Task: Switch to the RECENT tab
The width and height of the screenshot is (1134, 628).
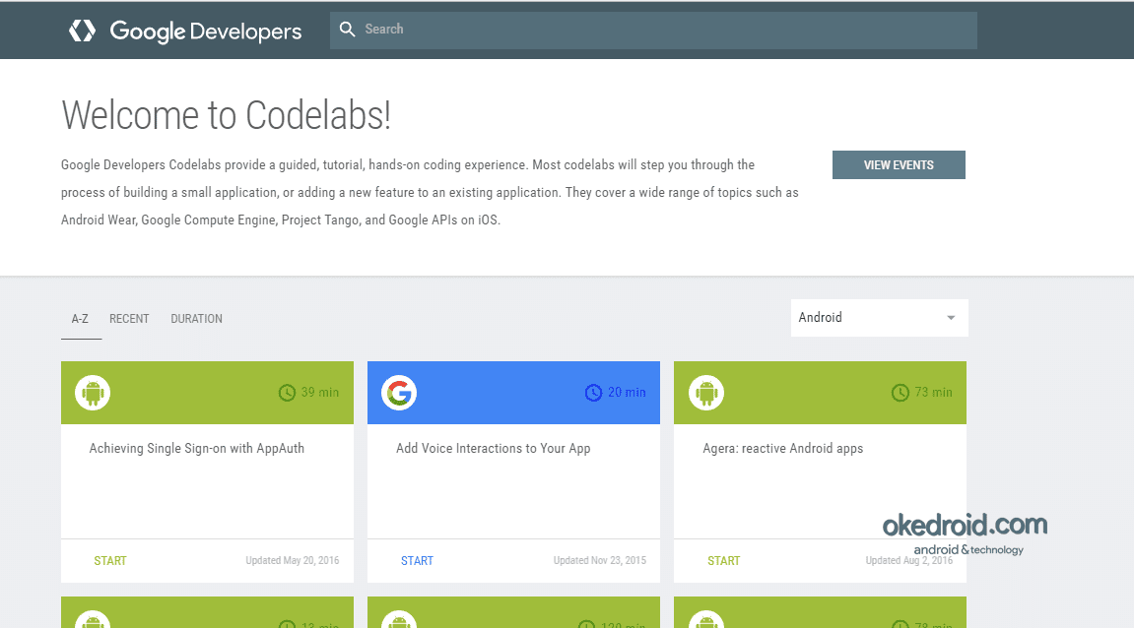Action: tap(129, 319)
